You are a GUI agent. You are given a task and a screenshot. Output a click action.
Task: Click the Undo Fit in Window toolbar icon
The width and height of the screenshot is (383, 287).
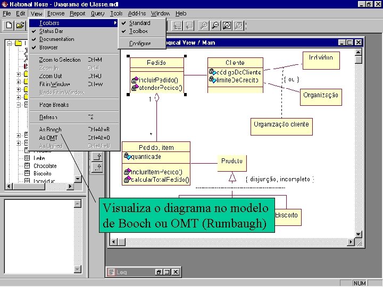click(x=239, y=26)
